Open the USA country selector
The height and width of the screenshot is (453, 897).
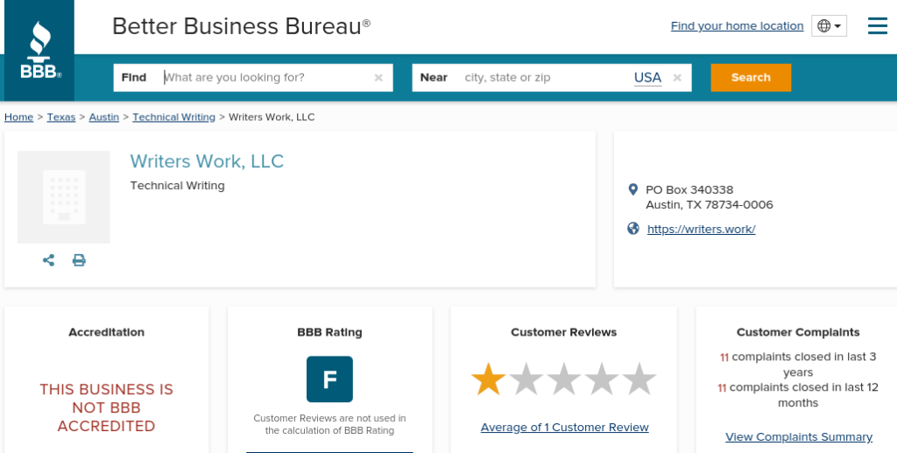647,78
